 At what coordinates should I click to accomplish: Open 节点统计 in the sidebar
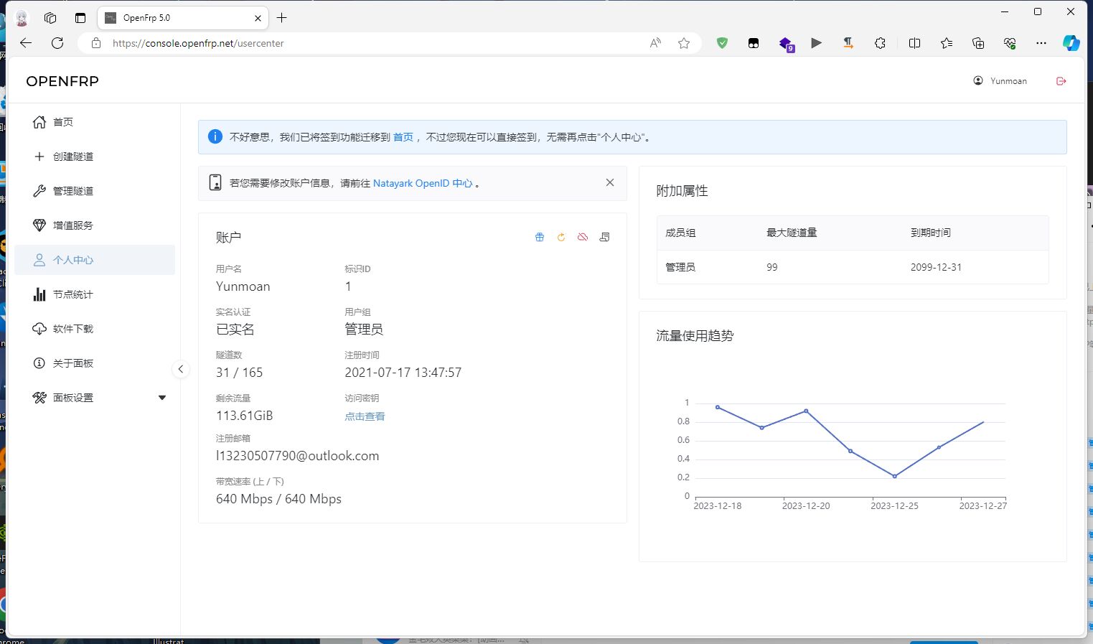(x=95, y=294)
